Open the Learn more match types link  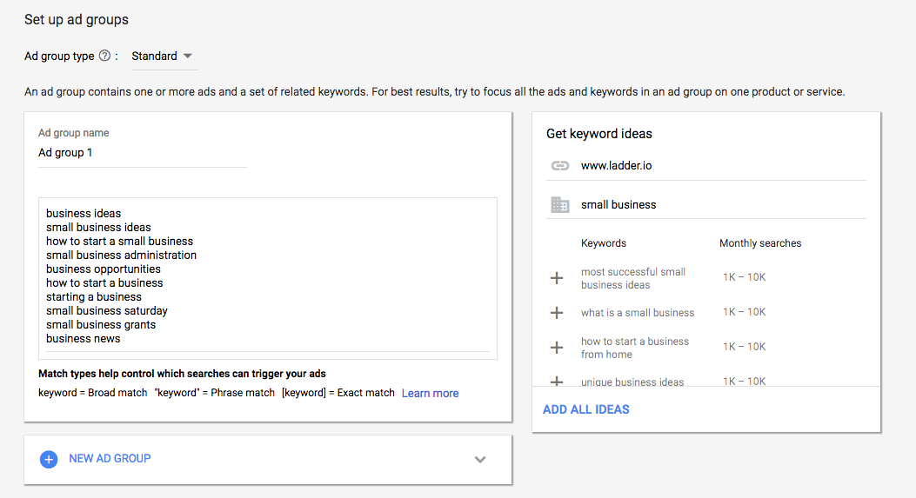click(430, 394)
